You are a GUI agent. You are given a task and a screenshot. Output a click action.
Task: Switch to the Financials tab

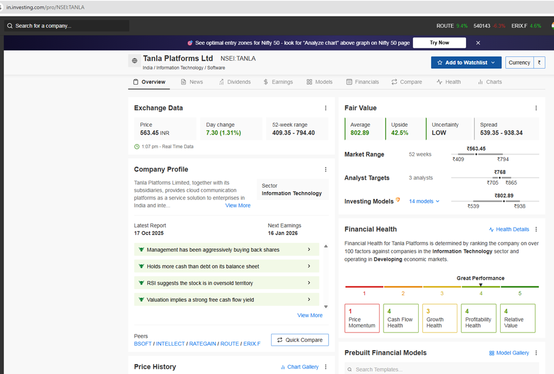coord(363,82)
